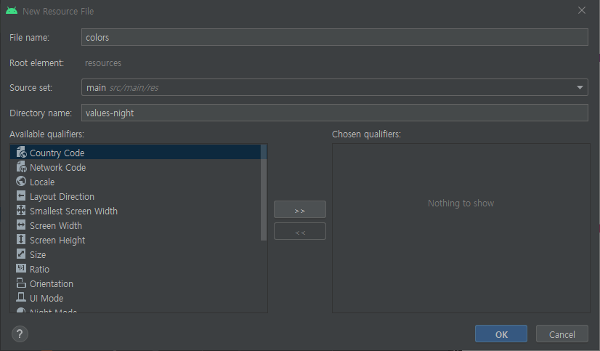Dismiss dialog with the Cancel button
The image size is (600, 351).
(562, 334)
